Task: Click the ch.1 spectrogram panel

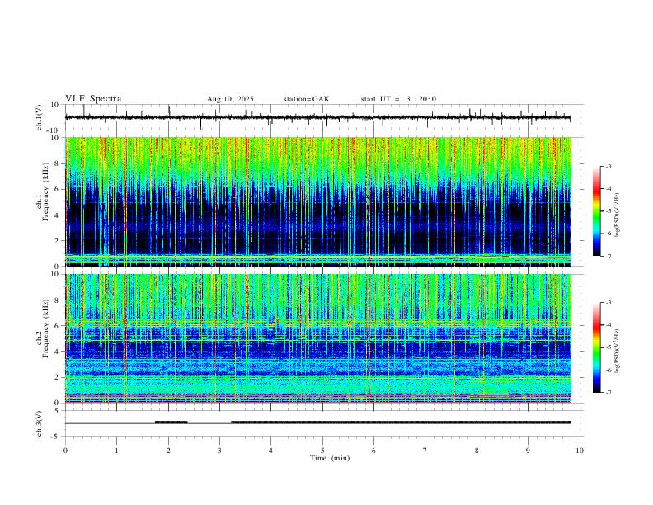Action: click(x=318, y=201)
